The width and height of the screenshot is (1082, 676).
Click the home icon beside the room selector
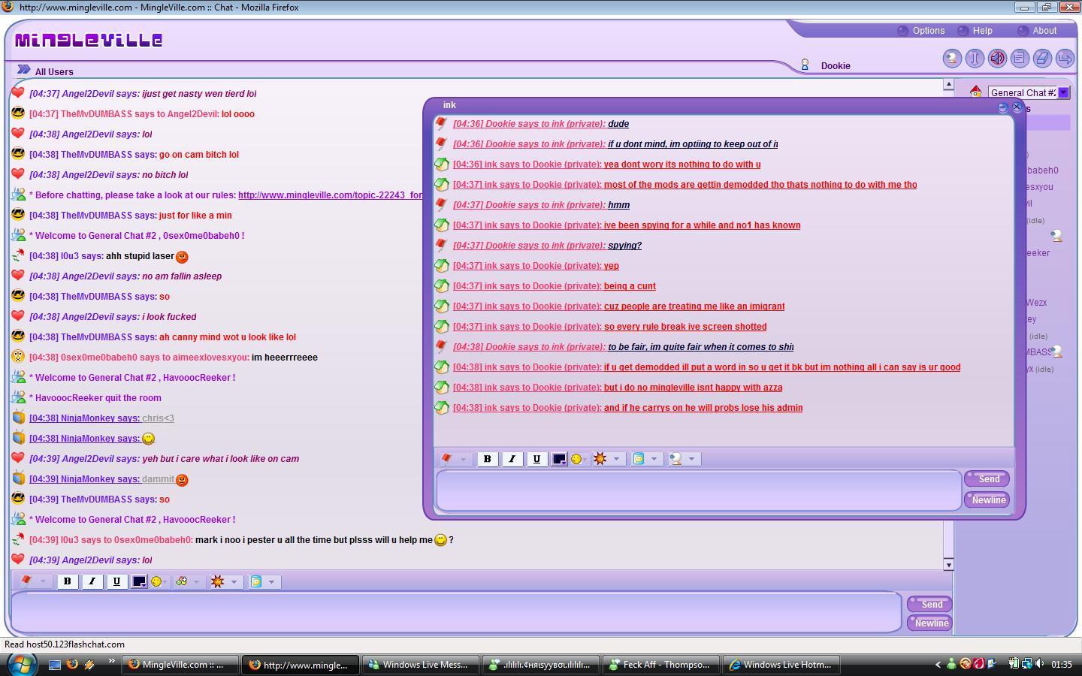click(975, 92)
